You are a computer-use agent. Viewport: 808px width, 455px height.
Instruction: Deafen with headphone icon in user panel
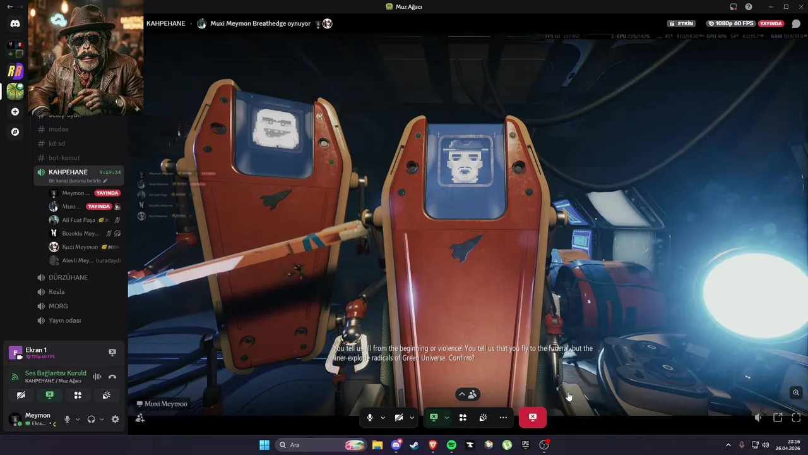tap(91, 419)
